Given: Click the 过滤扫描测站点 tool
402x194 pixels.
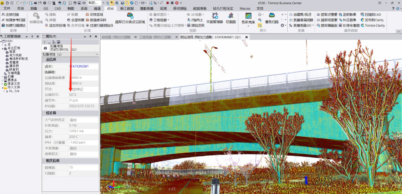Looking at the screenshot, I should click(x=99, y=25).
